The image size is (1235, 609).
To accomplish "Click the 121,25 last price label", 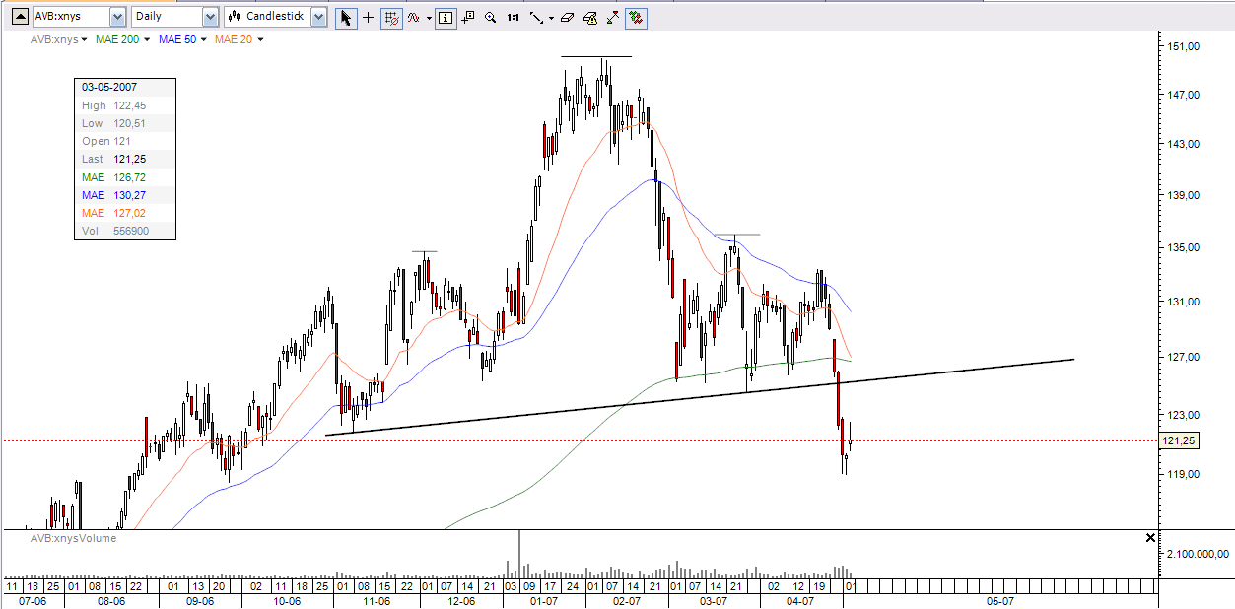I will click(1179, 441).
